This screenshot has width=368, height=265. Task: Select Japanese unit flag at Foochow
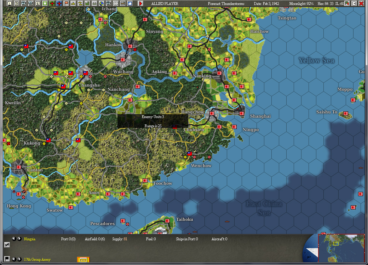pos(145,181)
